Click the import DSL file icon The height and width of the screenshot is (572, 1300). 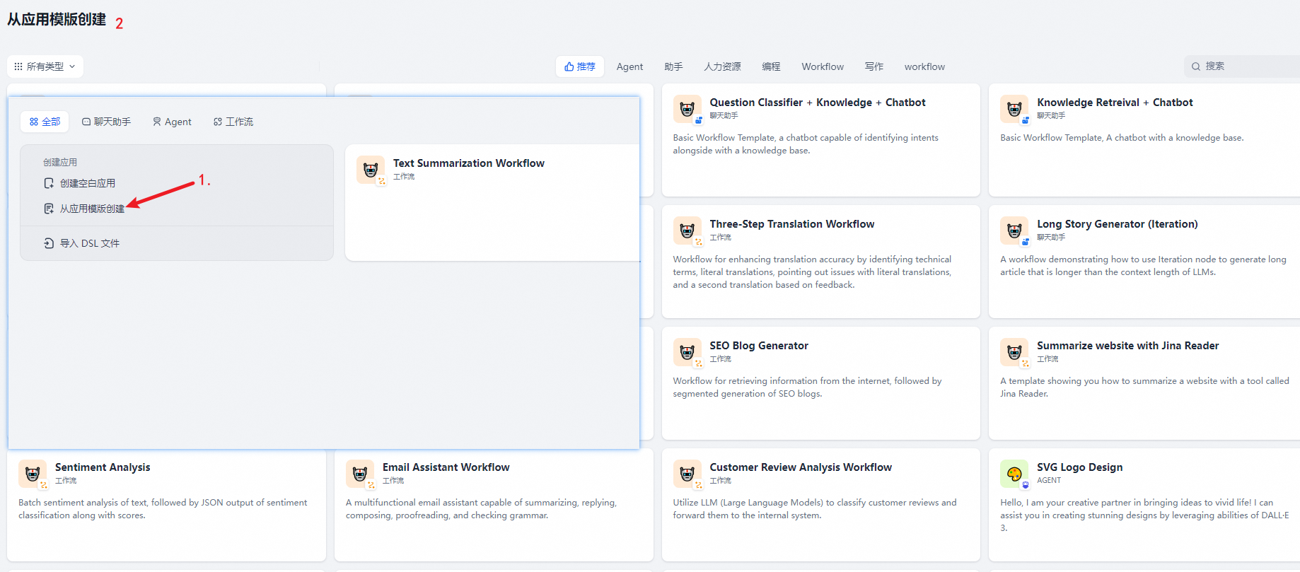49,243
